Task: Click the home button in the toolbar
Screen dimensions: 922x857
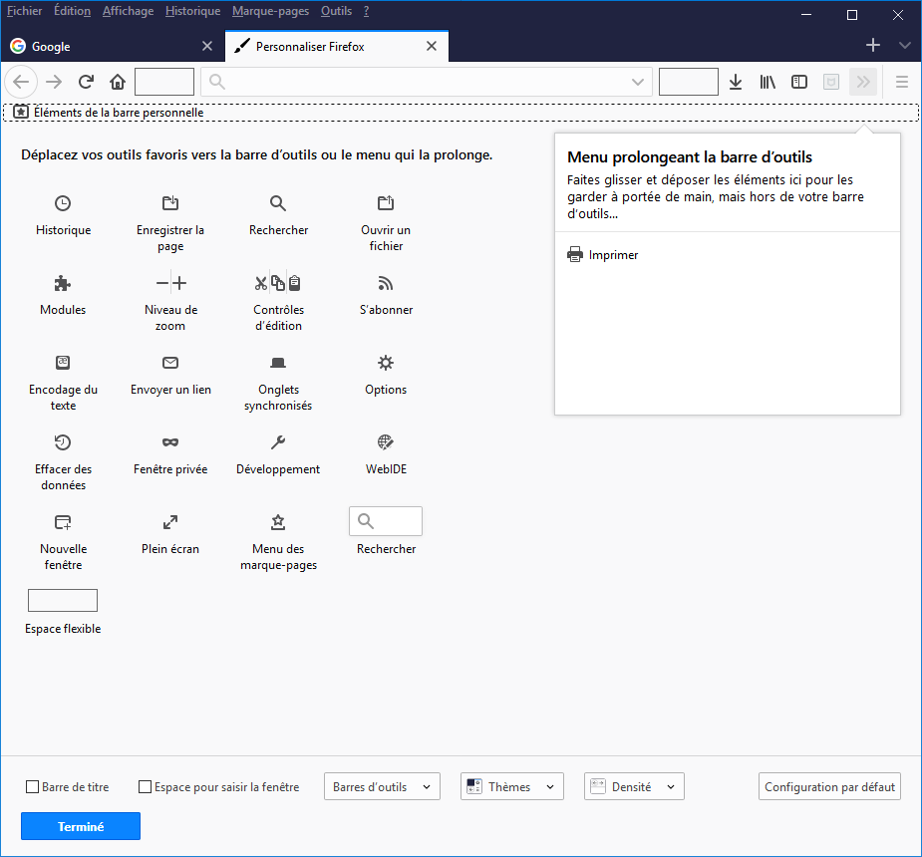Action: click(118, 82)
